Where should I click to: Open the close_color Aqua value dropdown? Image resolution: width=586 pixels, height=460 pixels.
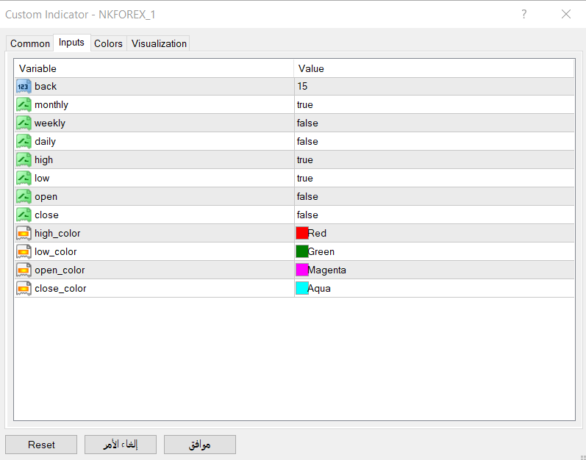click(x=434, y=289)
